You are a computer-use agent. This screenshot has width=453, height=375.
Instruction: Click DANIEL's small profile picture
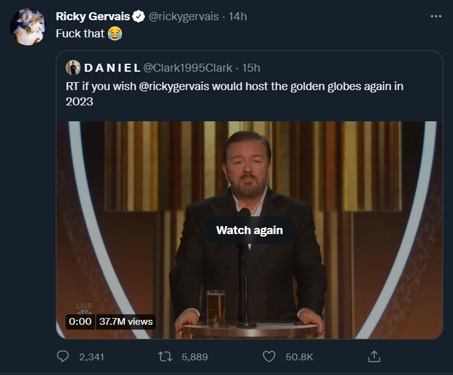73,67
